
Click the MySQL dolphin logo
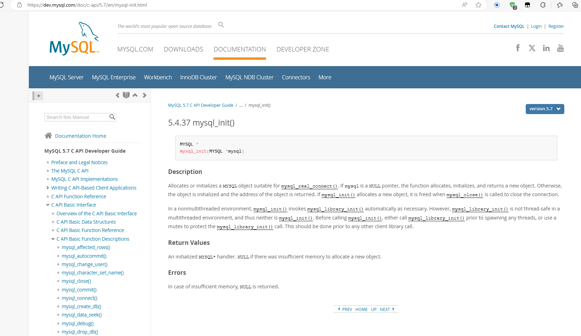pyautogui.click(x=74, y=38)
